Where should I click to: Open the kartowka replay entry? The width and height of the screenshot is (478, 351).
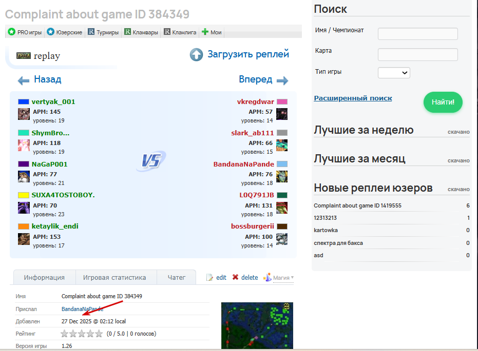click(x=326, y=230)
